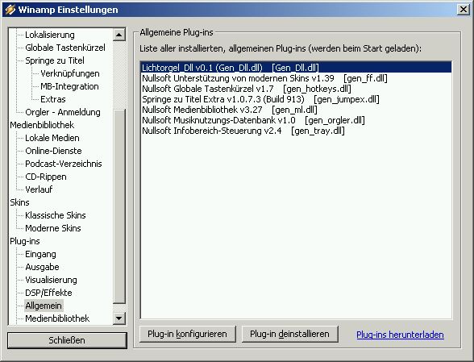Click the Winamp lightning icon in title bar
The width and height of the screenshot is (474, 362).
tap(10, 10)
